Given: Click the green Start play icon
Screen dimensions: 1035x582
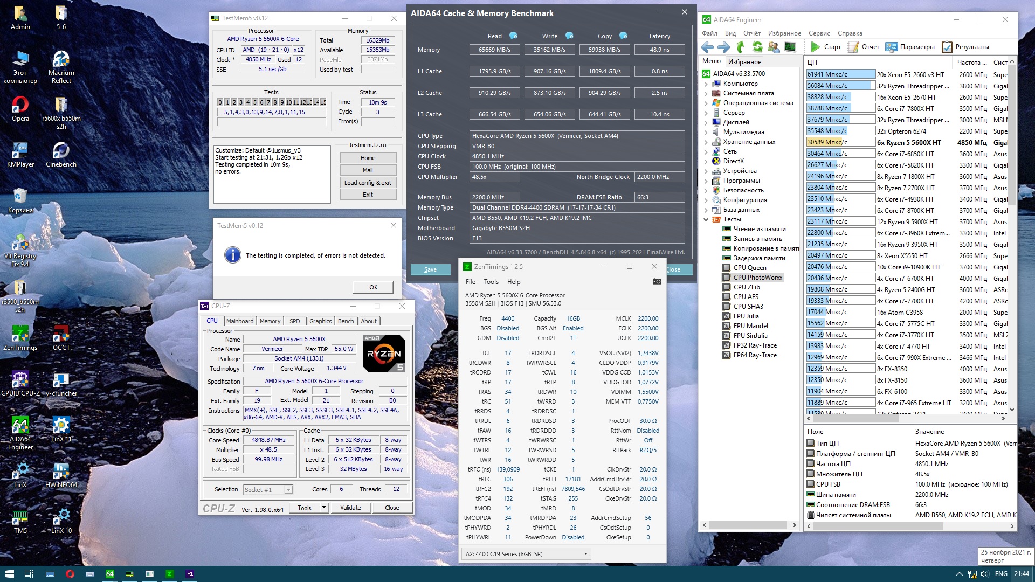Looking at the screenshot, I should point(815,47).
